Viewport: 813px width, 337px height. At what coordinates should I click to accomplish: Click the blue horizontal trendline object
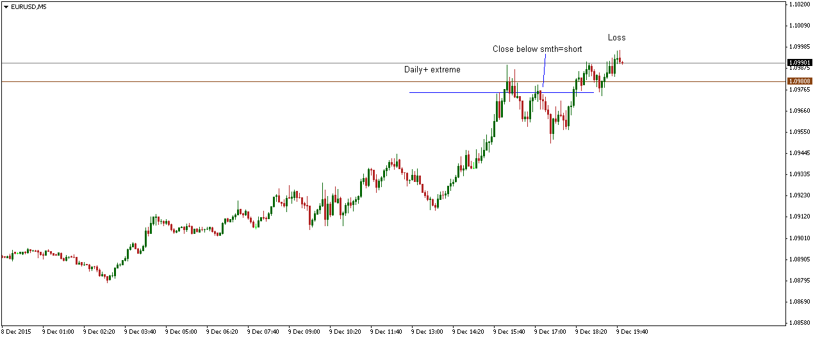(x=501, y=92)
